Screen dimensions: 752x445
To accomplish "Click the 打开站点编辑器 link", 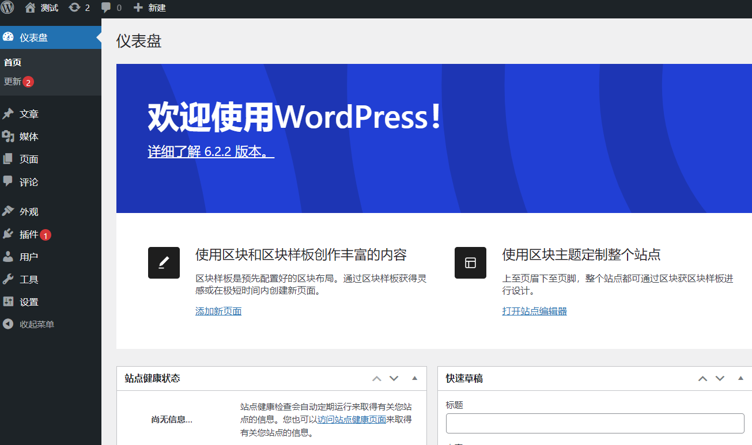I will pos(534,311).
